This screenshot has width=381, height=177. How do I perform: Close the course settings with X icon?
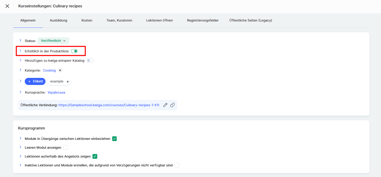pos(7,6)
